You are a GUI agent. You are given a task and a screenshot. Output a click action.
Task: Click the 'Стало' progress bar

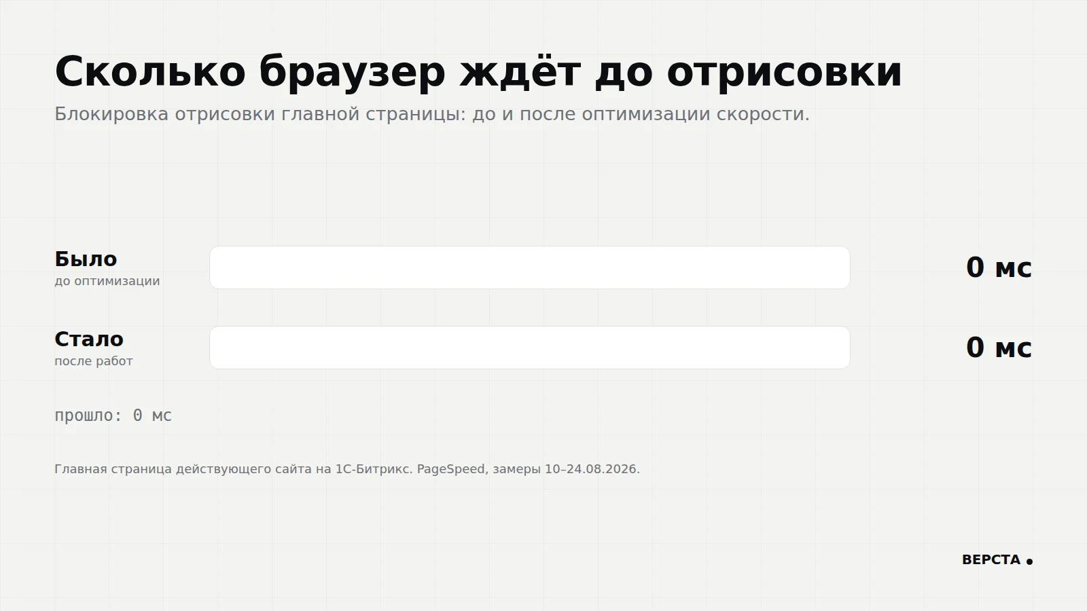(530, 348)
